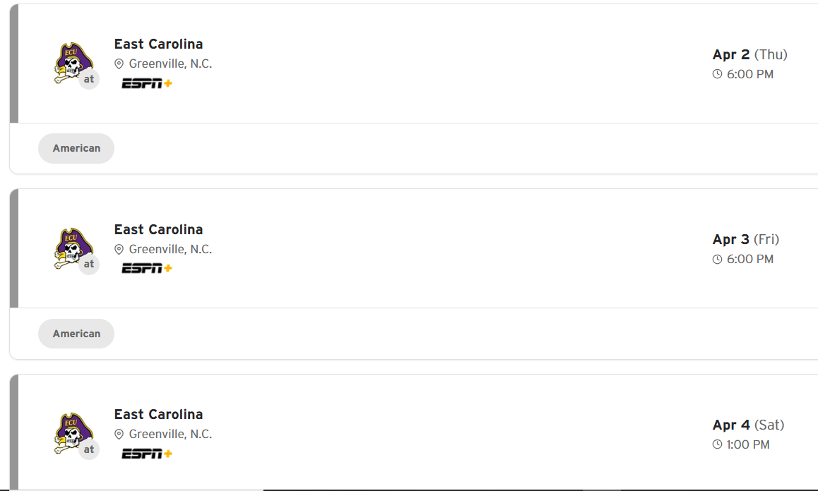
Task: Click clock icon beside 1:00 PM Saturday
Action: 718,444
